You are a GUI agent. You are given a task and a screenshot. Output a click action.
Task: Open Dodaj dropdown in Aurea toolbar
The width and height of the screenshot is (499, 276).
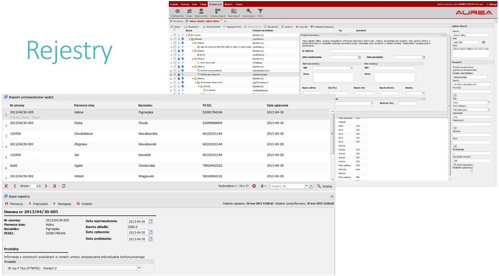176,27
